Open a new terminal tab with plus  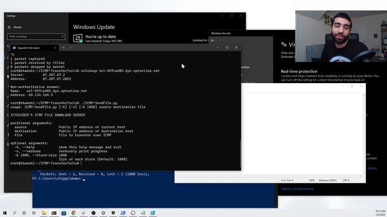pyautogui.click(x=63, y=48)
